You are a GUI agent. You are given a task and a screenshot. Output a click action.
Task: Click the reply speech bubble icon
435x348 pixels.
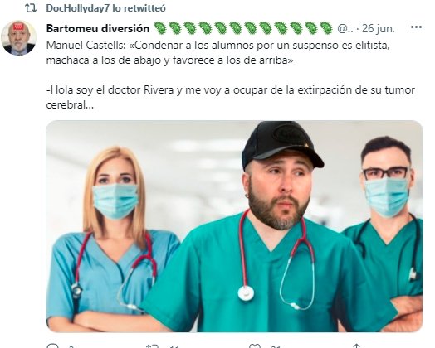[52, 346]
